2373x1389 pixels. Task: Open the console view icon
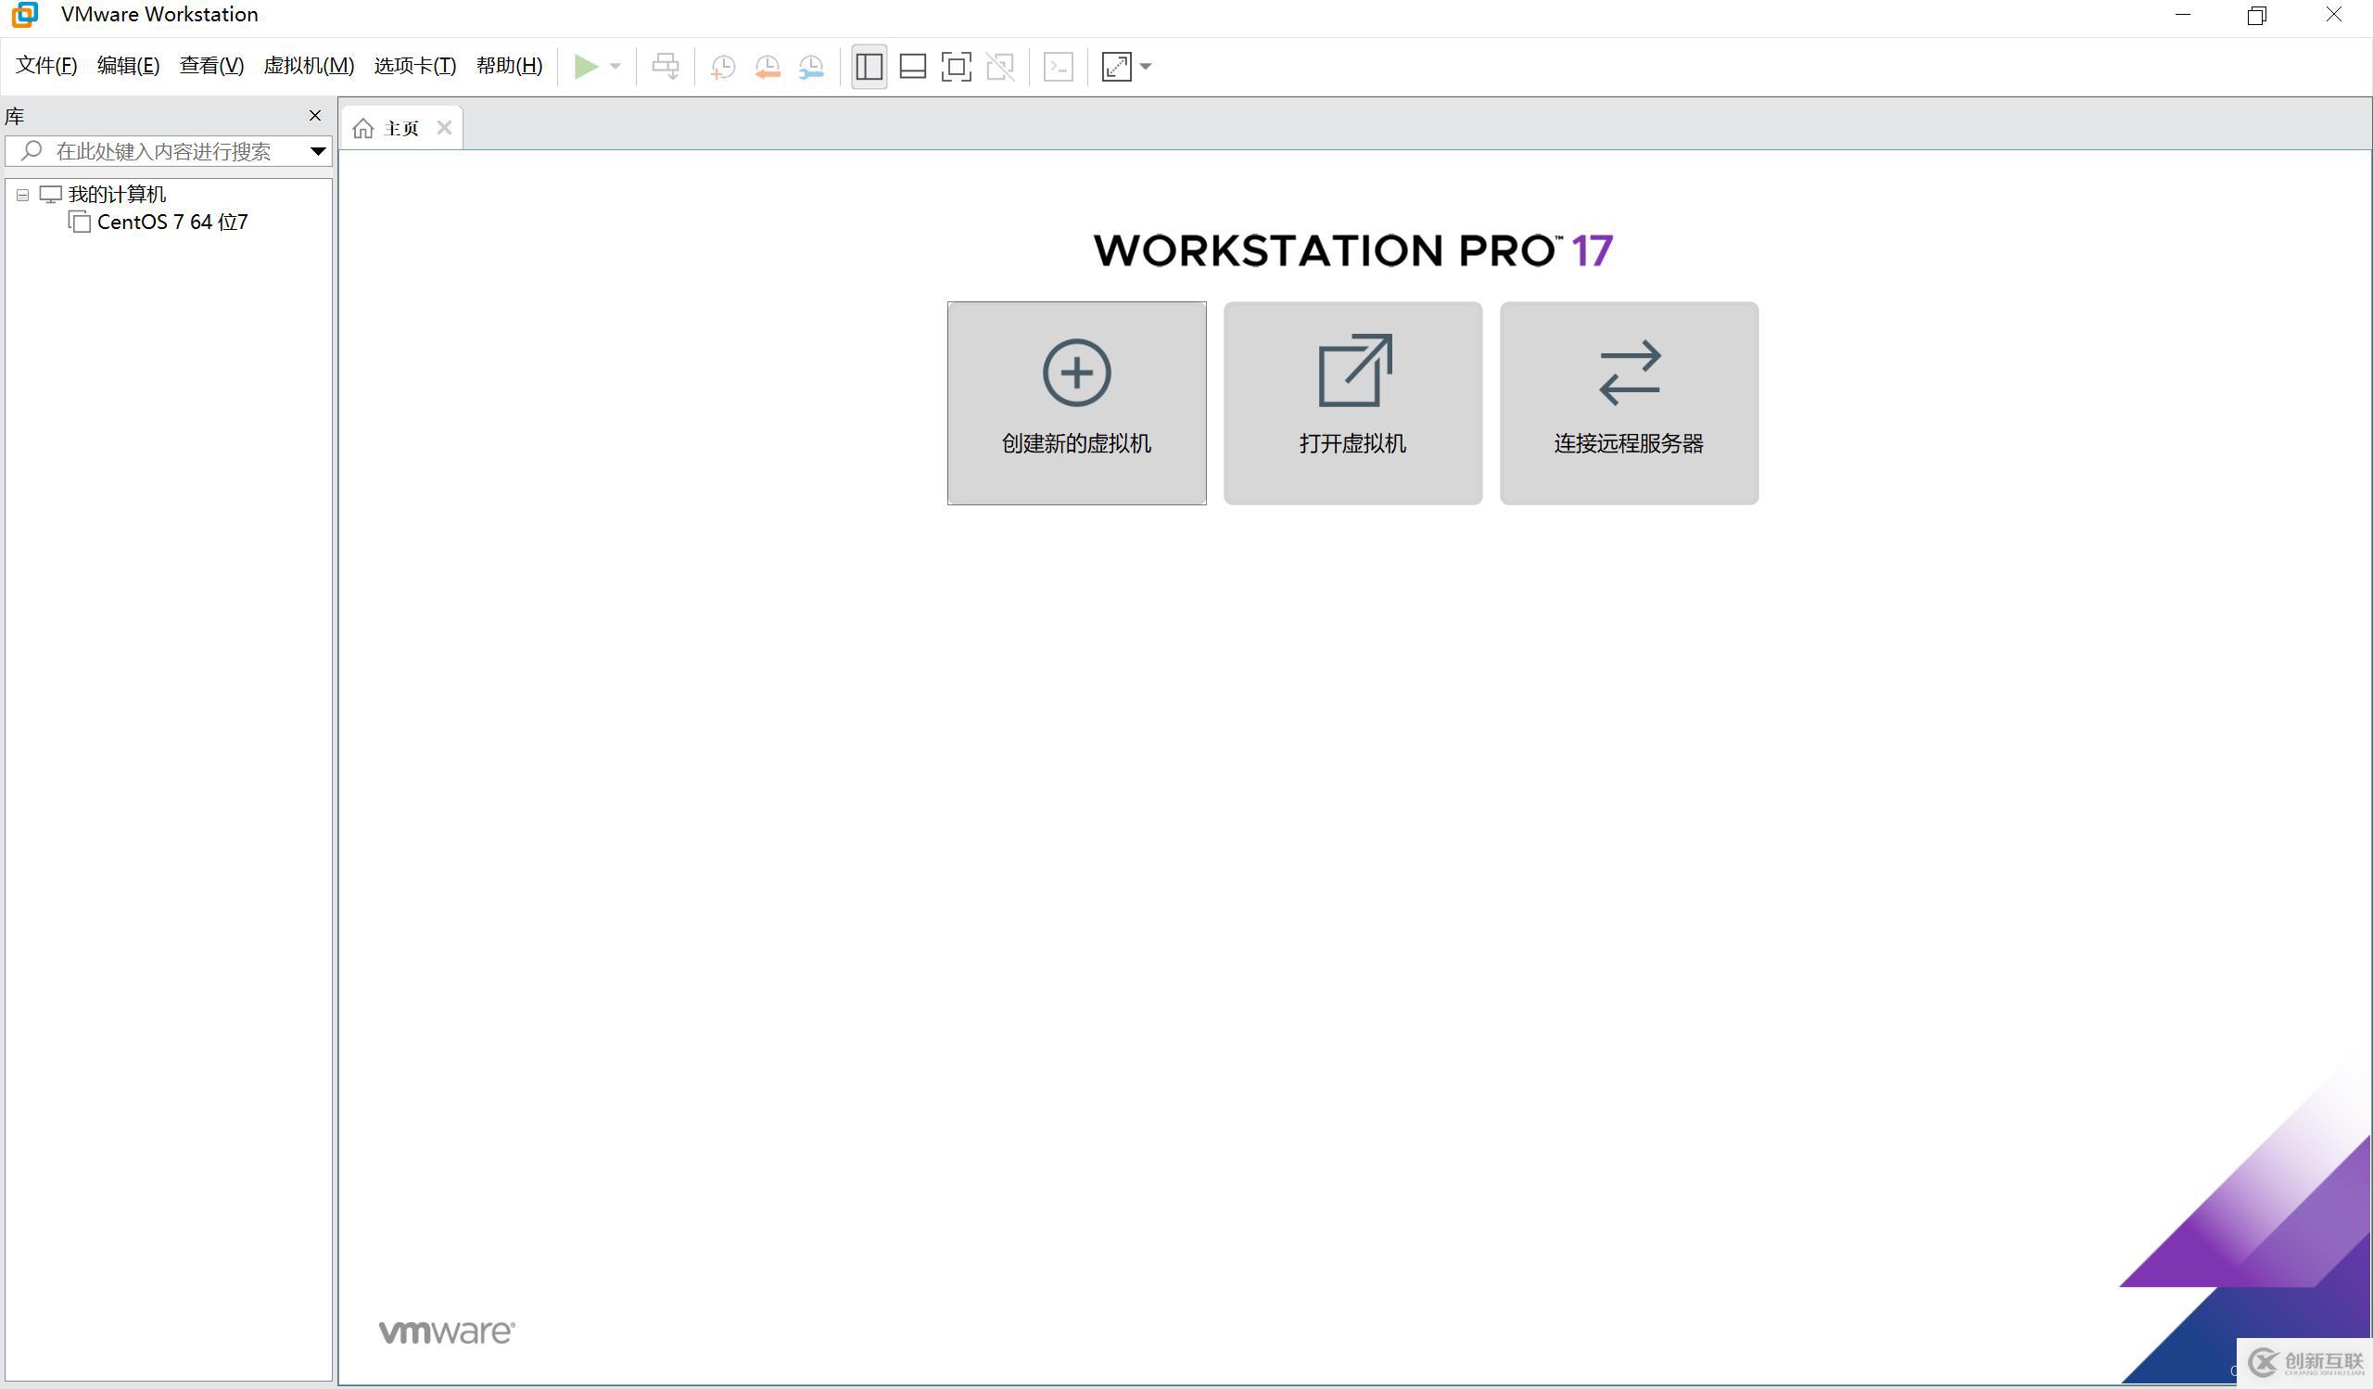pyautogui.click(x=1059, y=66)
